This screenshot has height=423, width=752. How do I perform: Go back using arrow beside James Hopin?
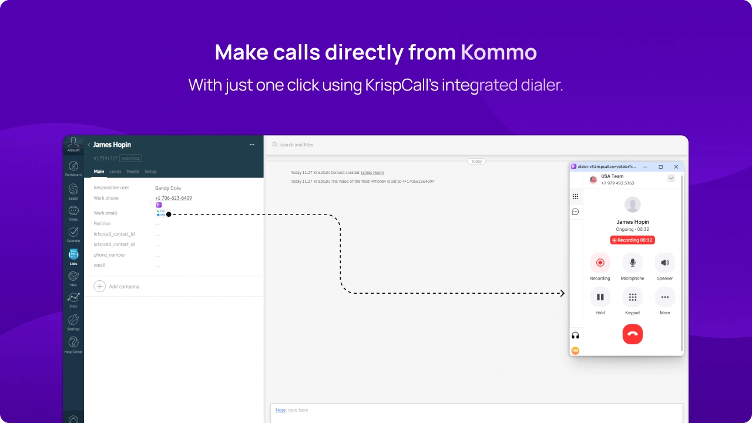tap(89, 145)
